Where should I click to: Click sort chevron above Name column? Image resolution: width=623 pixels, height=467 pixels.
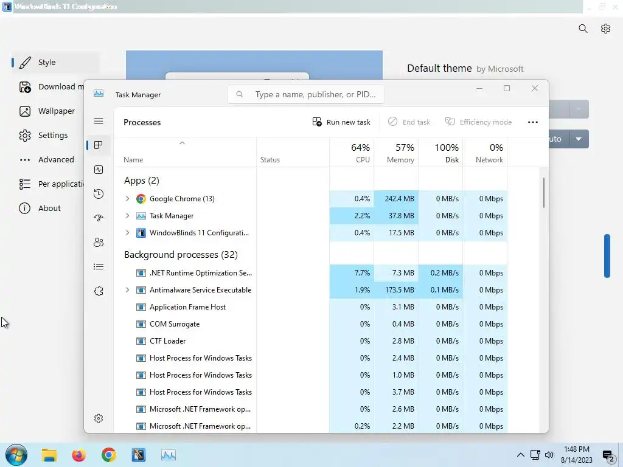point(182,143)
